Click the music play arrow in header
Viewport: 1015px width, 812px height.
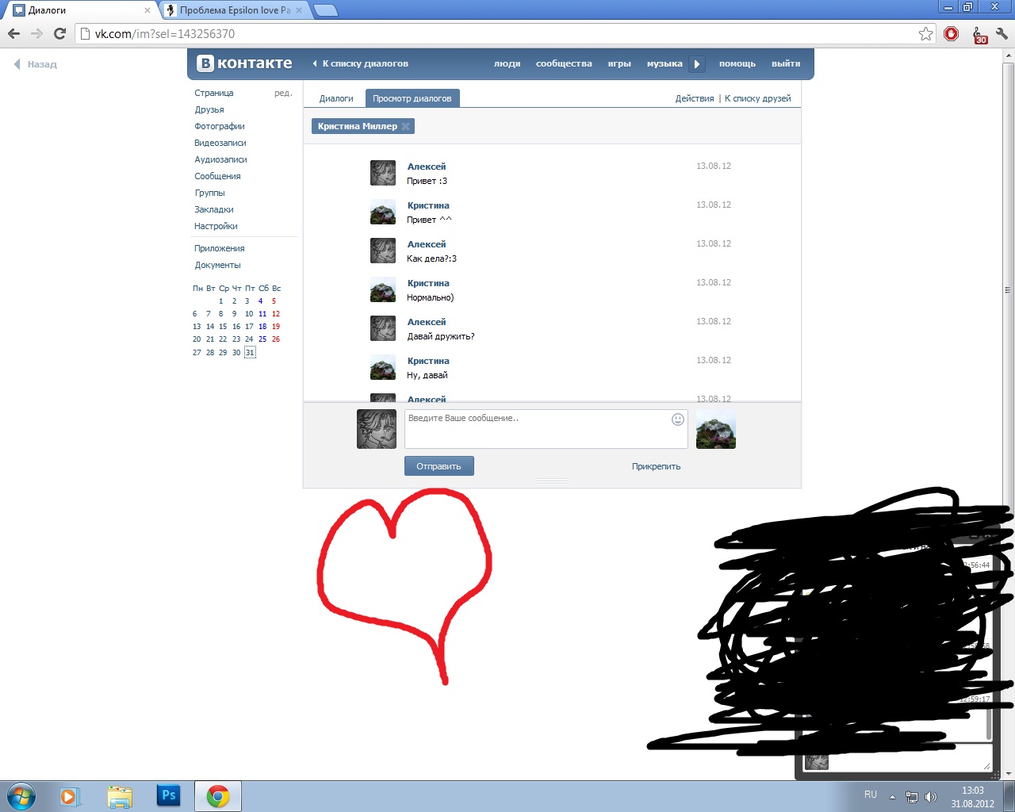click(x=696, y=64)
